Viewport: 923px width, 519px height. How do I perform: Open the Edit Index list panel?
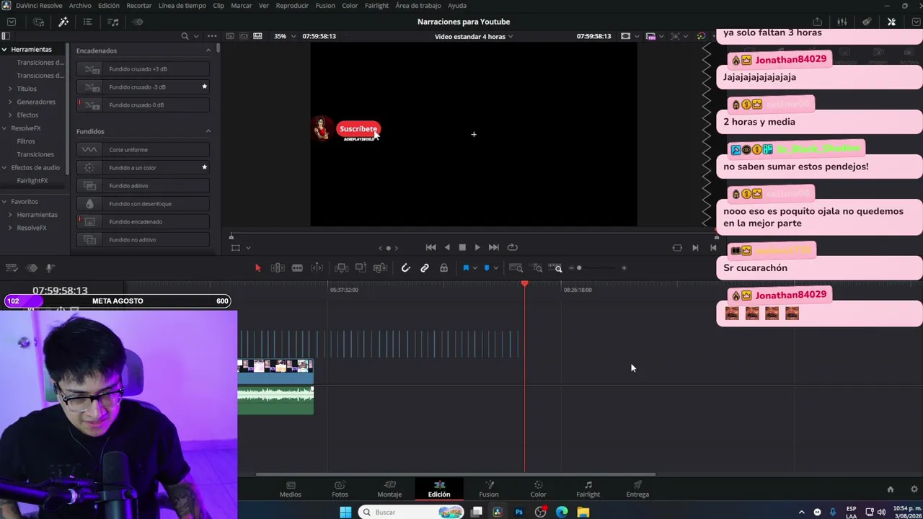87,22
